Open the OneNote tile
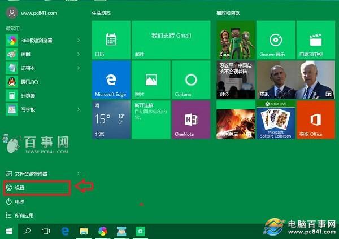339x239 pixels. [191, 119]
